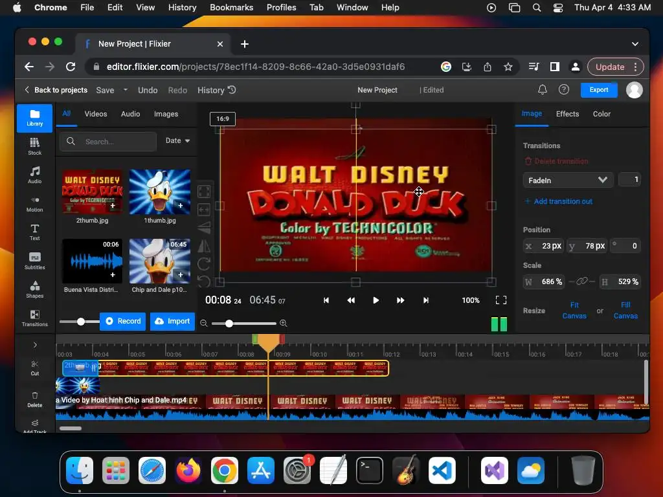663x497 pixels.
Task: Click the History clock icon
Action: [x=232, y=89]
